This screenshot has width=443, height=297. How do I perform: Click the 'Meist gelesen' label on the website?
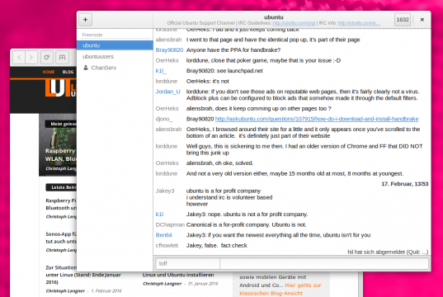coord(61,124)
